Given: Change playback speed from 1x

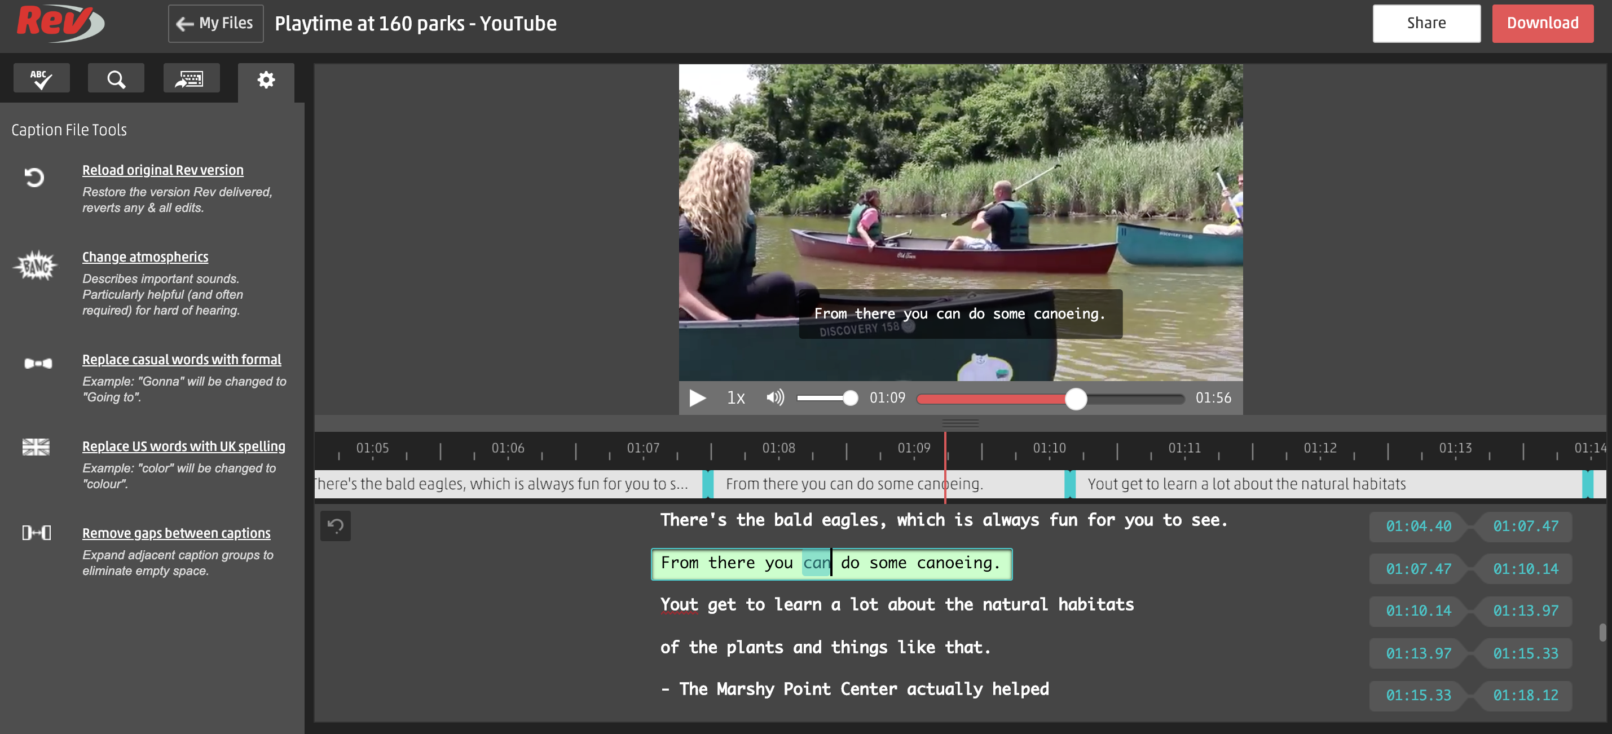Looking at the screenshot, I should (x=735, y=398).
